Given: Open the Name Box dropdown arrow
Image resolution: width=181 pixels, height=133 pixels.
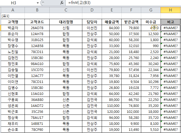Looking at the screenshot, I should [x=38, y=3].
